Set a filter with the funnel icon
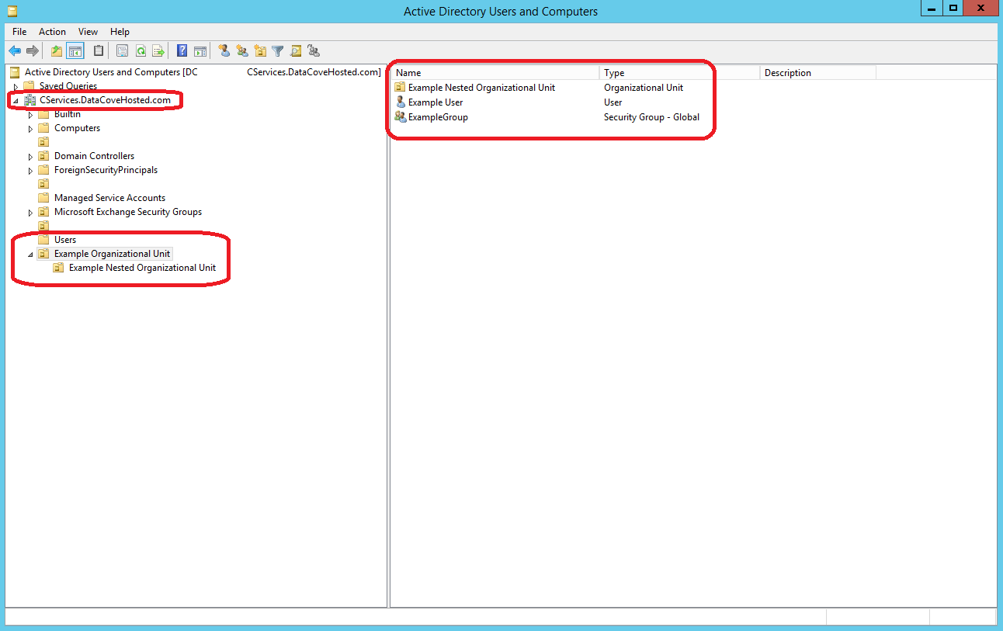 [x=278, y=50]
